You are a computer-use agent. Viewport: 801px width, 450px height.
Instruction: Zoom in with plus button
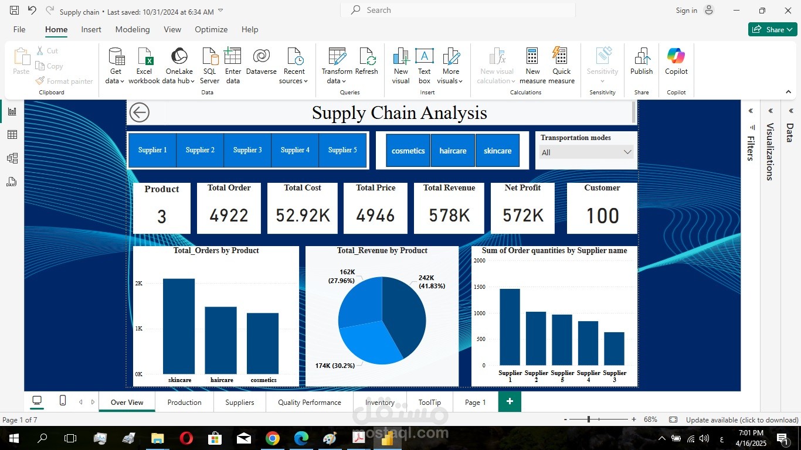[x=633, y=420]
